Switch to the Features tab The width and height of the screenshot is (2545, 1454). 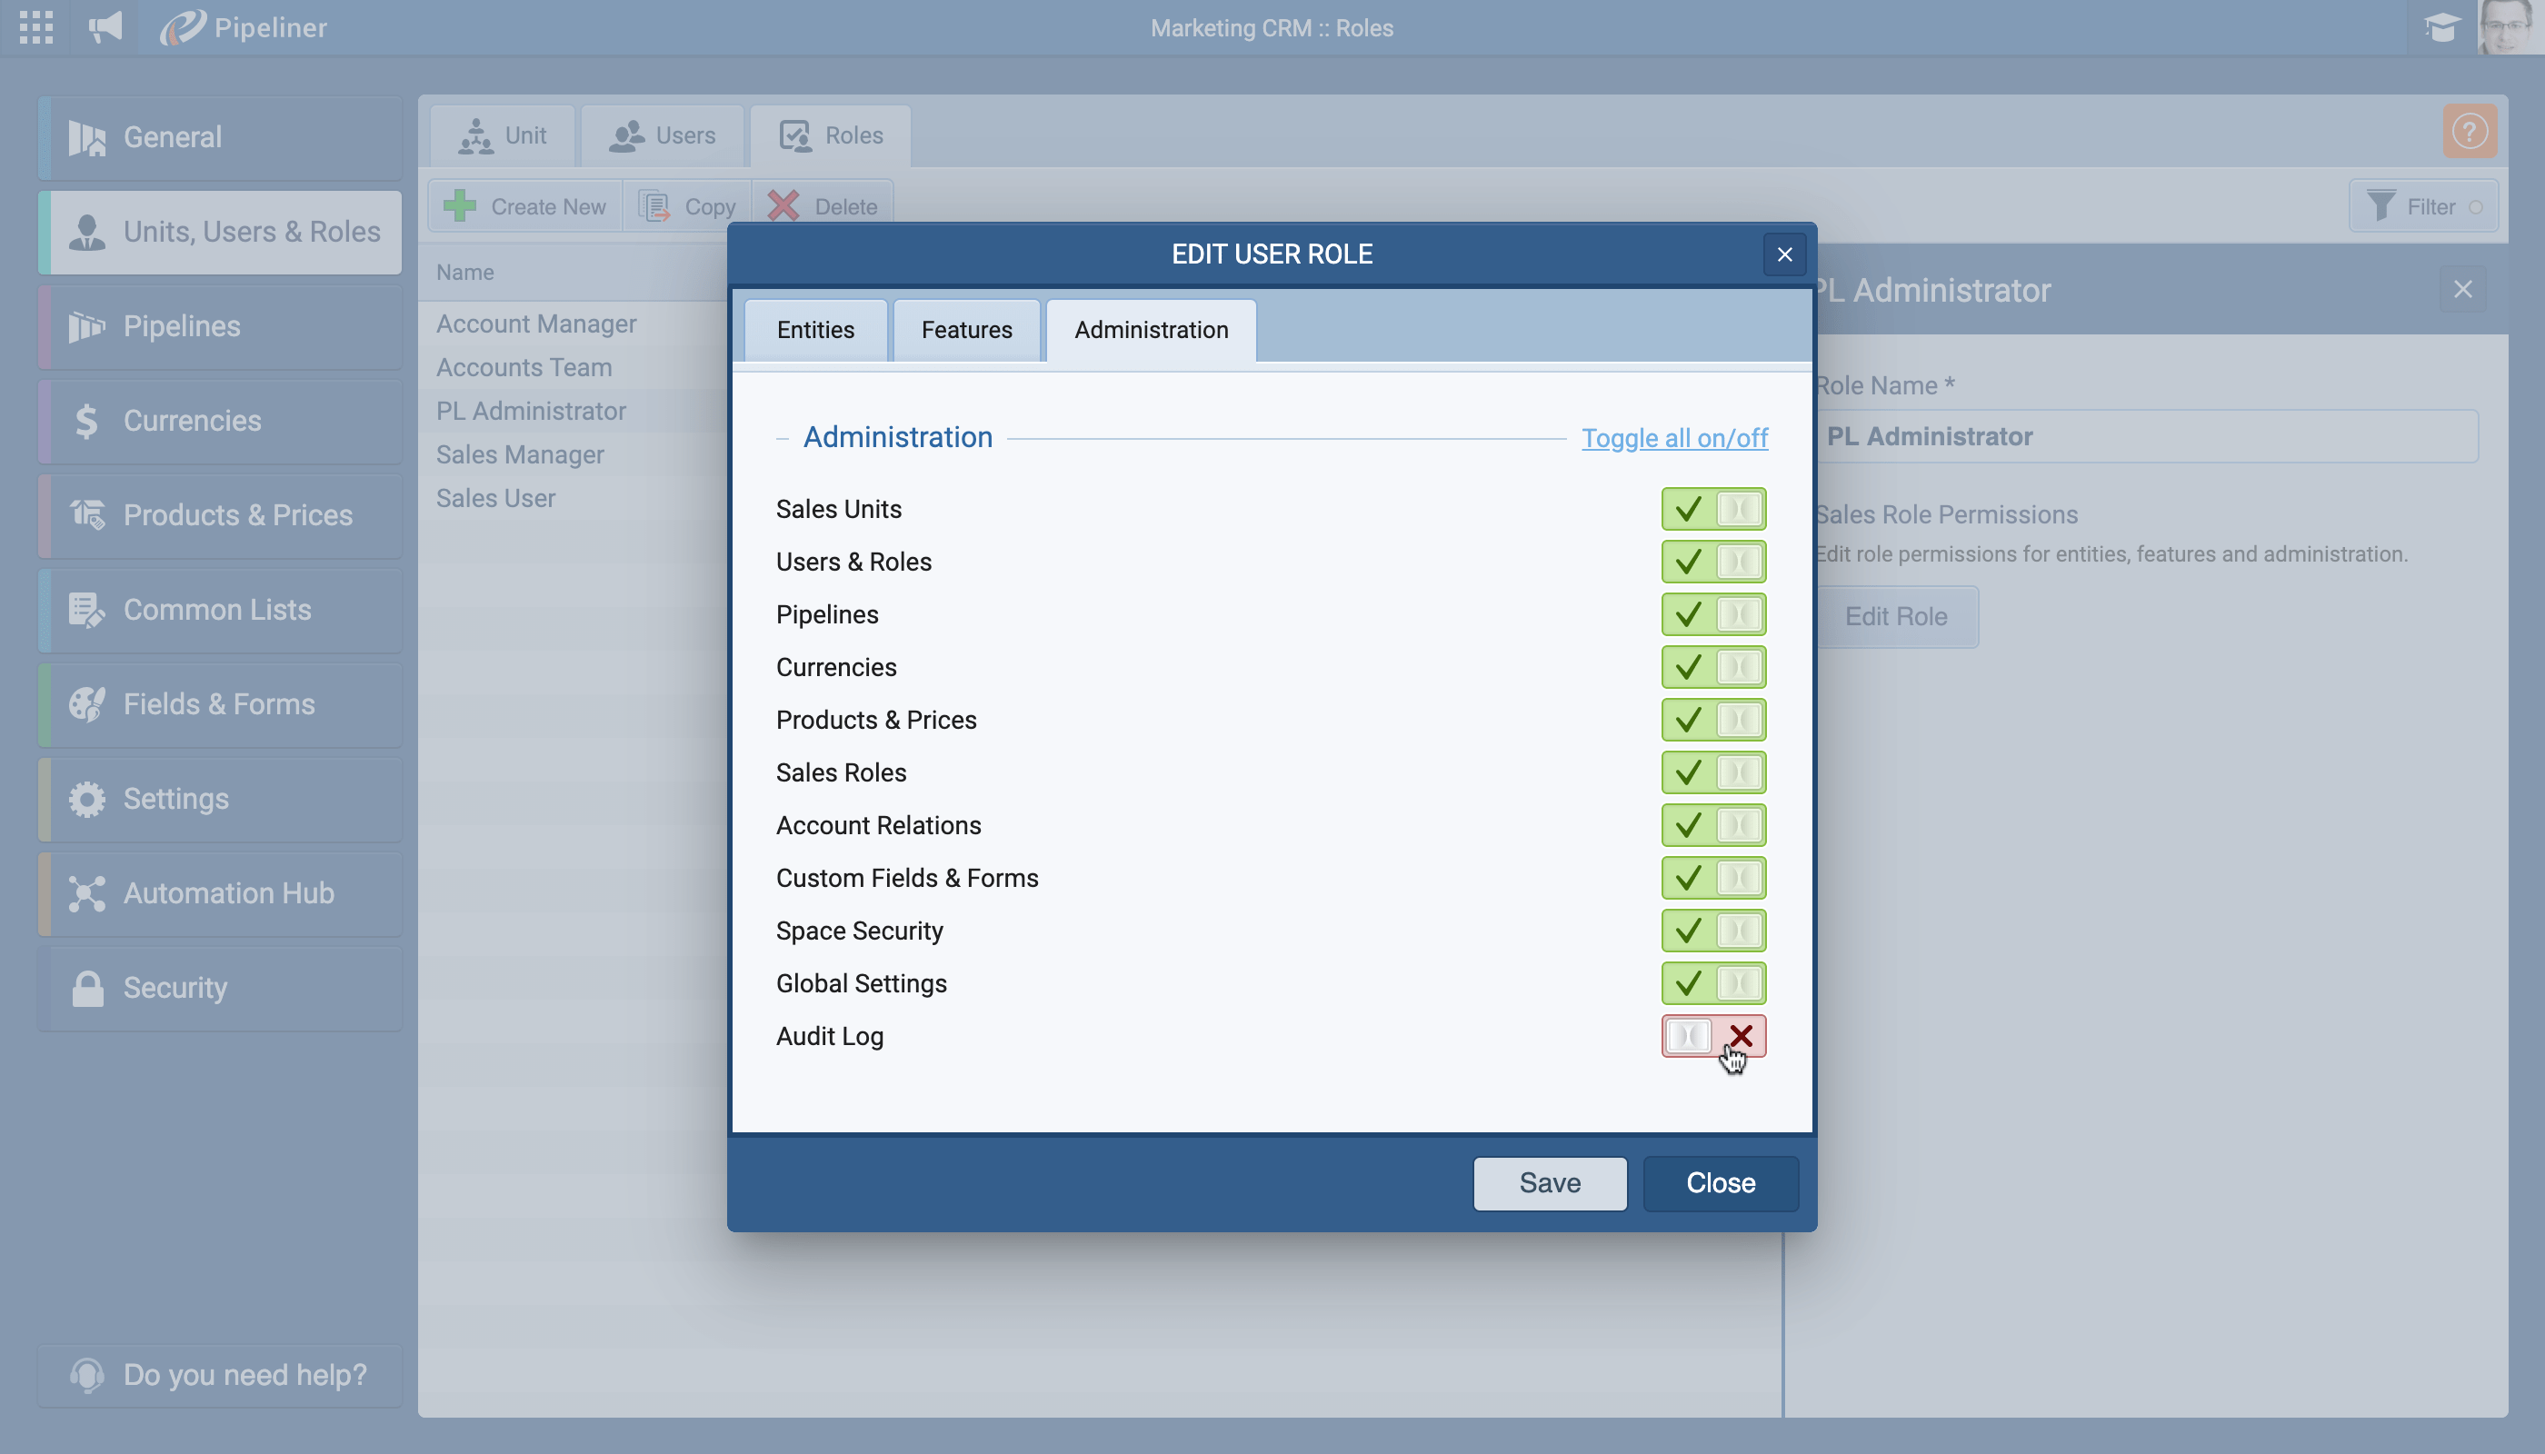966,331
